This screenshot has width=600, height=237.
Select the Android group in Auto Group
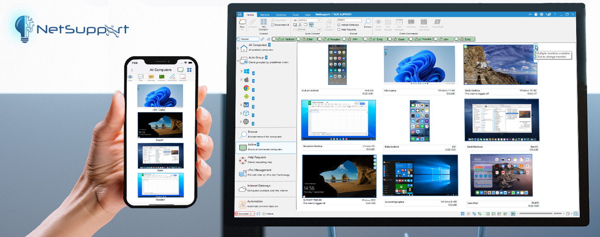pos(246,96)
